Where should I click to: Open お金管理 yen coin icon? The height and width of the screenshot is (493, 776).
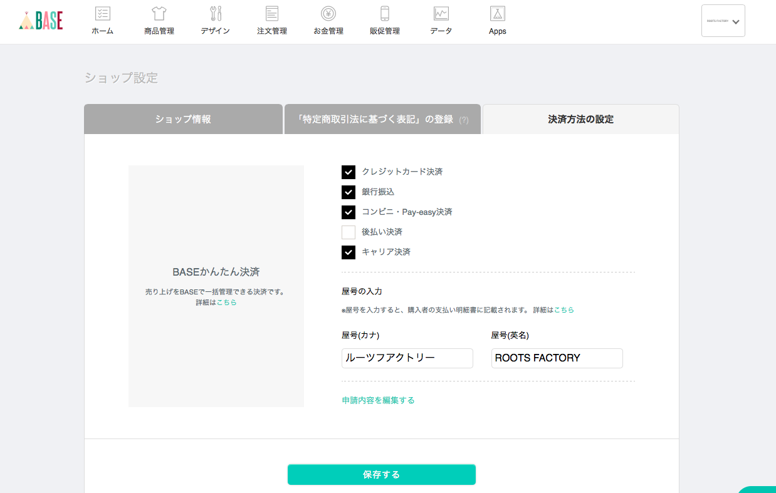pyautogui.click(x=328, y=13)
